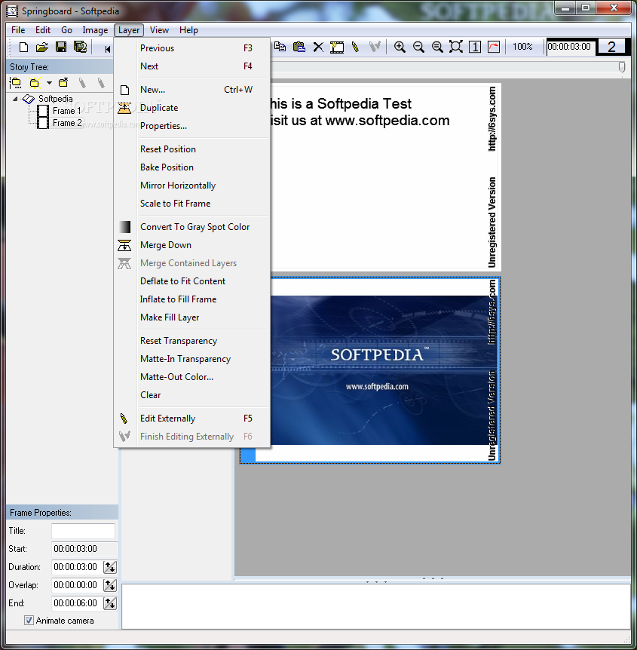Choose Matte-Out Color...
This screenshot has height=650, width=637.
pyautogui.click(x=192, y=377)
